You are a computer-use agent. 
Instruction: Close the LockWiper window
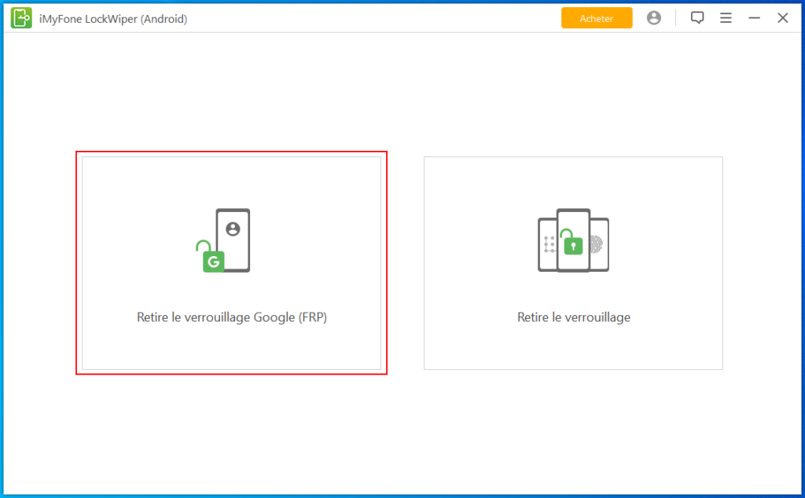pyautogui.click(x=782, y=18)
